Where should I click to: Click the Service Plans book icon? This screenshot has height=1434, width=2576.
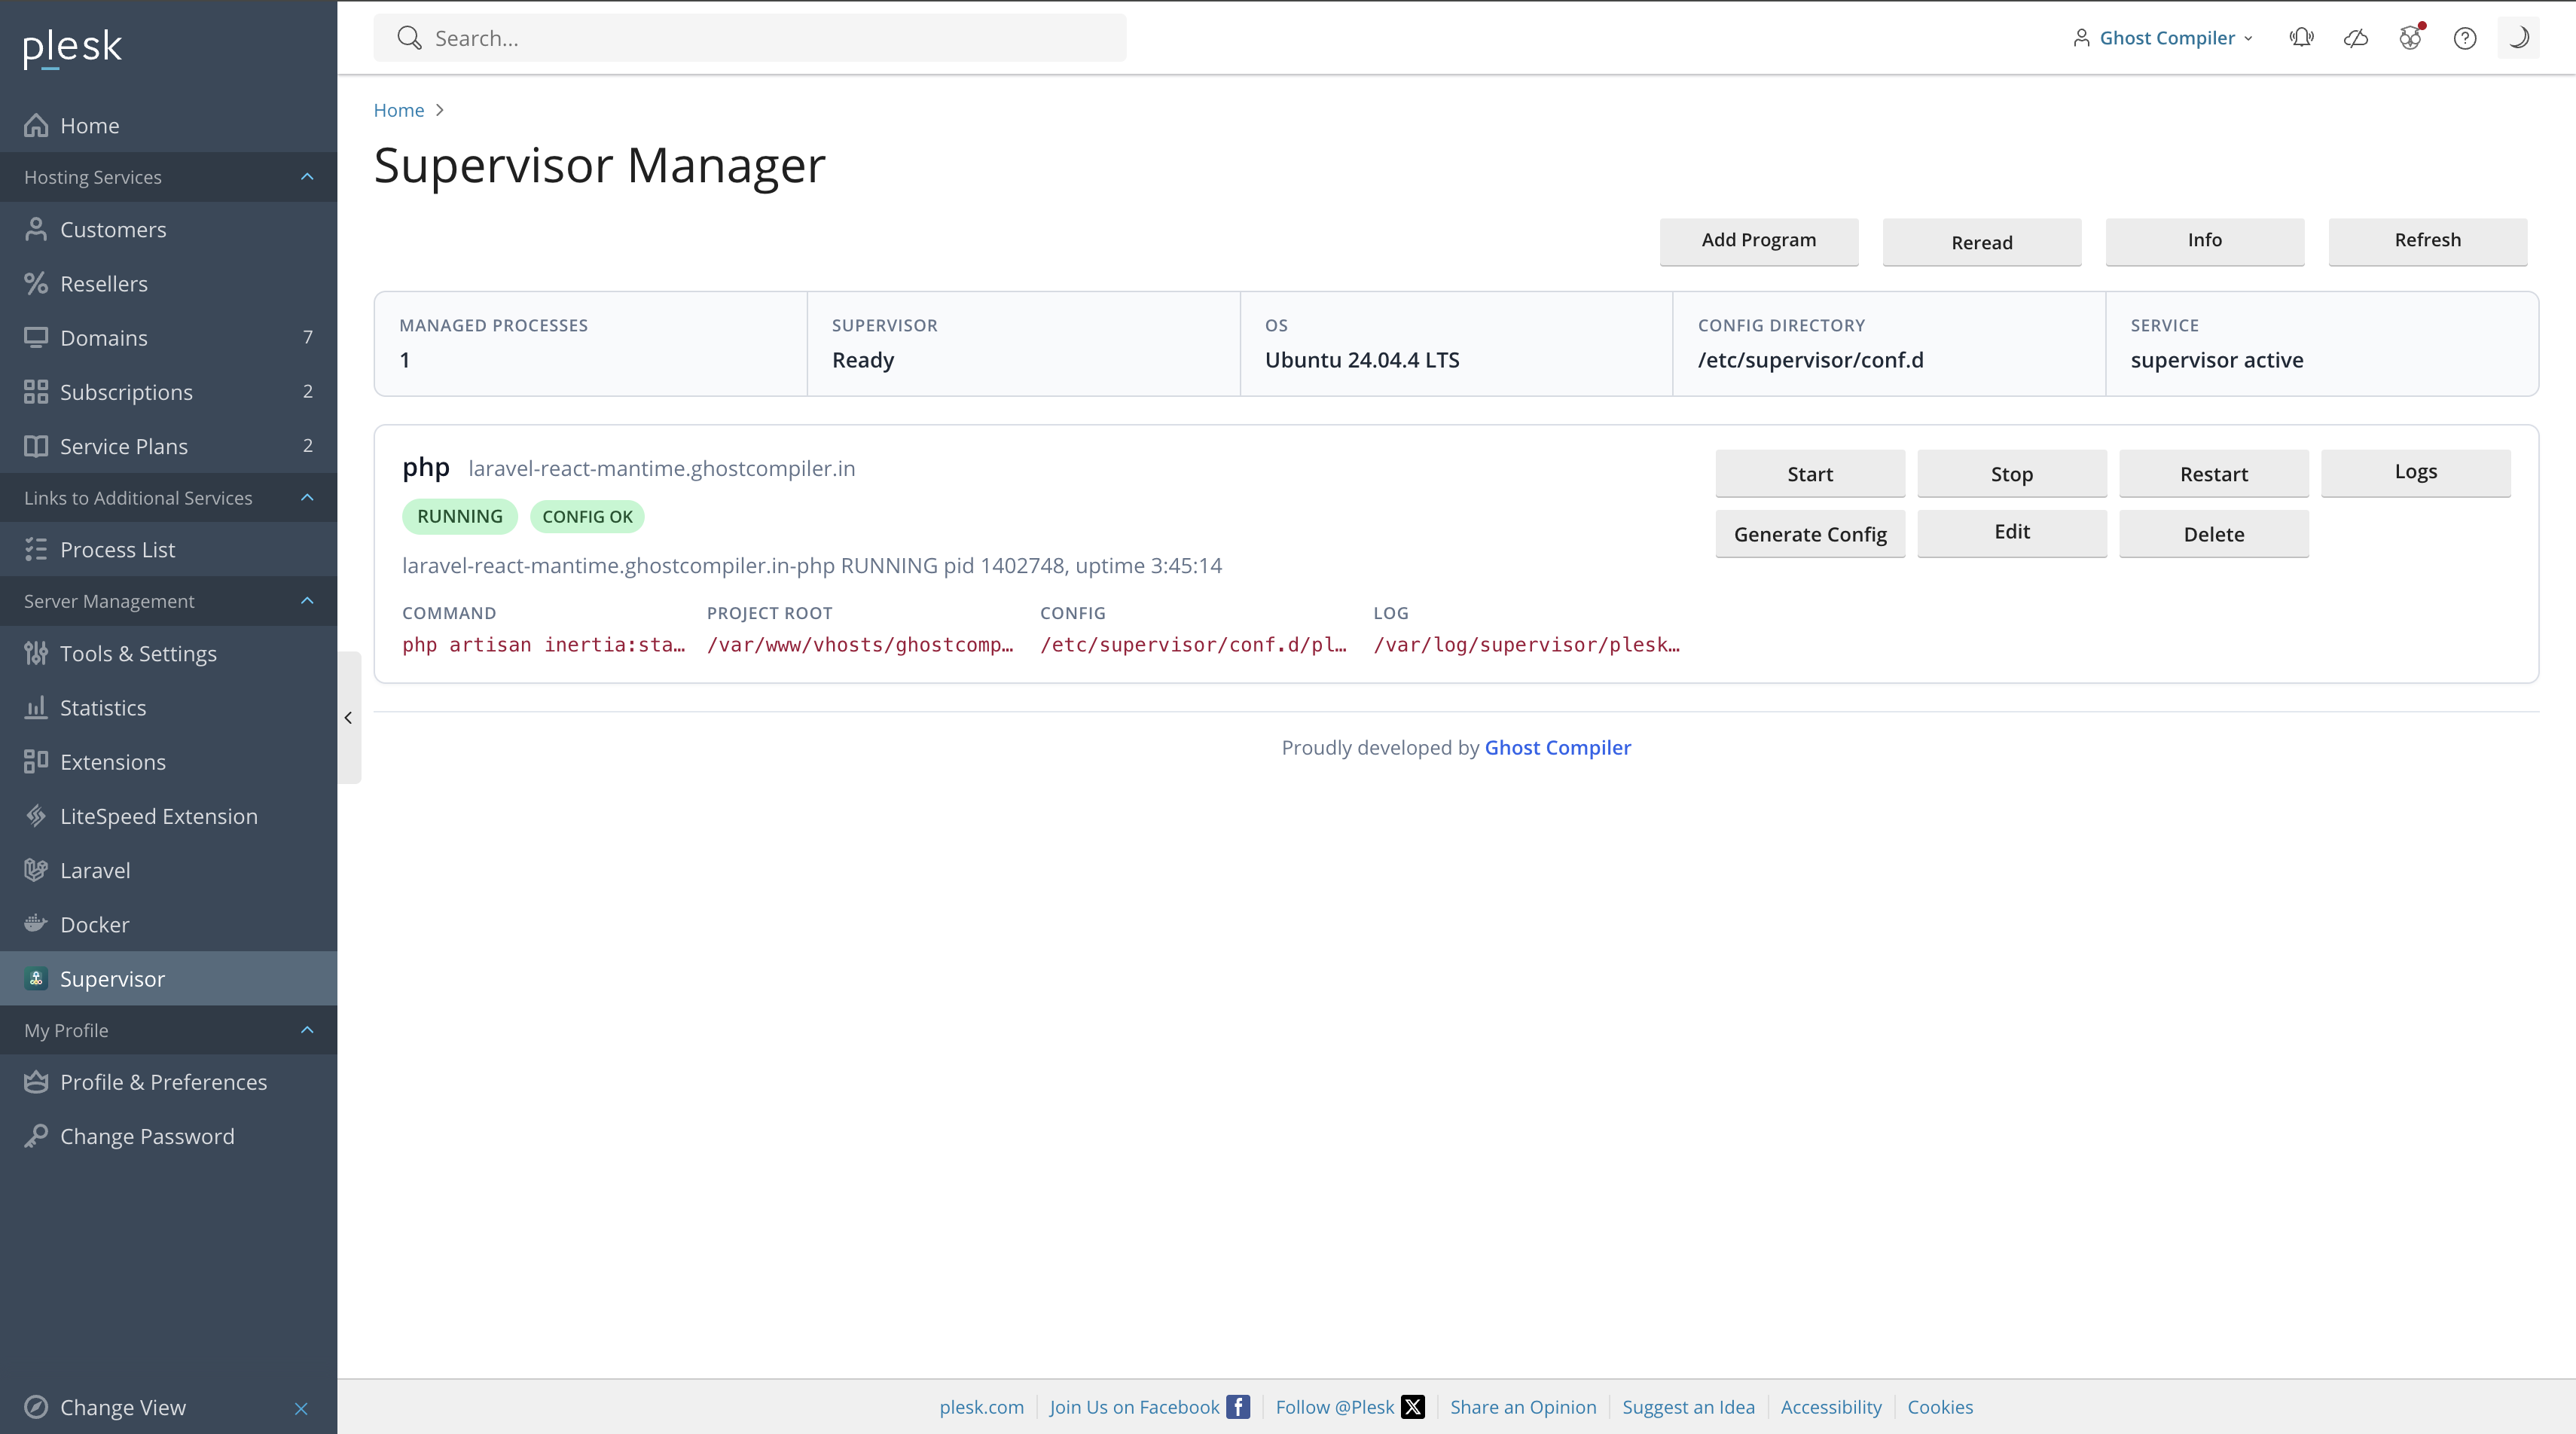(36, 446)
